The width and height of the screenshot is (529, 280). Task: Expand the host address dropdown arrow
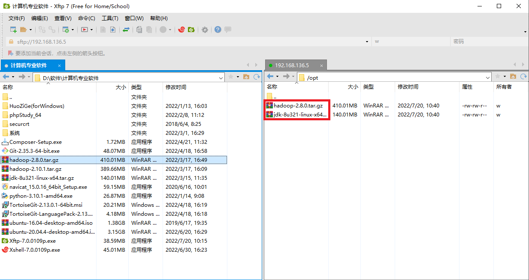(367, 42)
